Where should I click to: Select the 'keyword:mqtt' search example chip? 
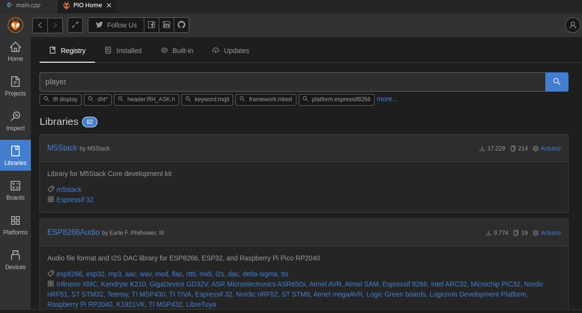click(x=208, y=99)
